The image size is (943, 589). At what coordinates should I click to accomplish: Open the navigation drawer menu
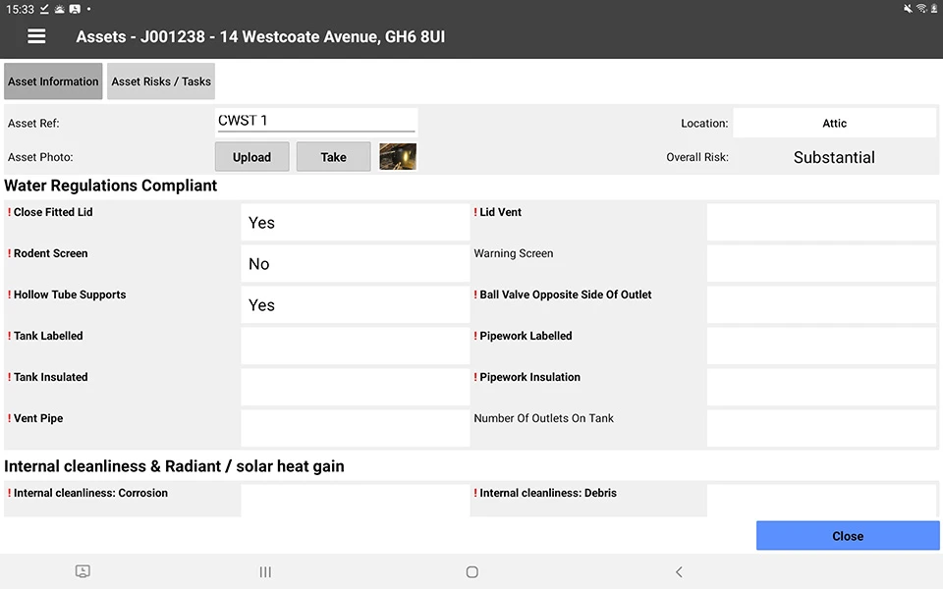click(36, 36)
